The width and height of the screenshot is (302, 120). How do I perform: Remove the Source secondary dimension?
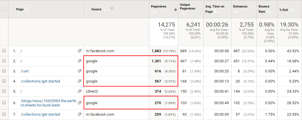112,8
